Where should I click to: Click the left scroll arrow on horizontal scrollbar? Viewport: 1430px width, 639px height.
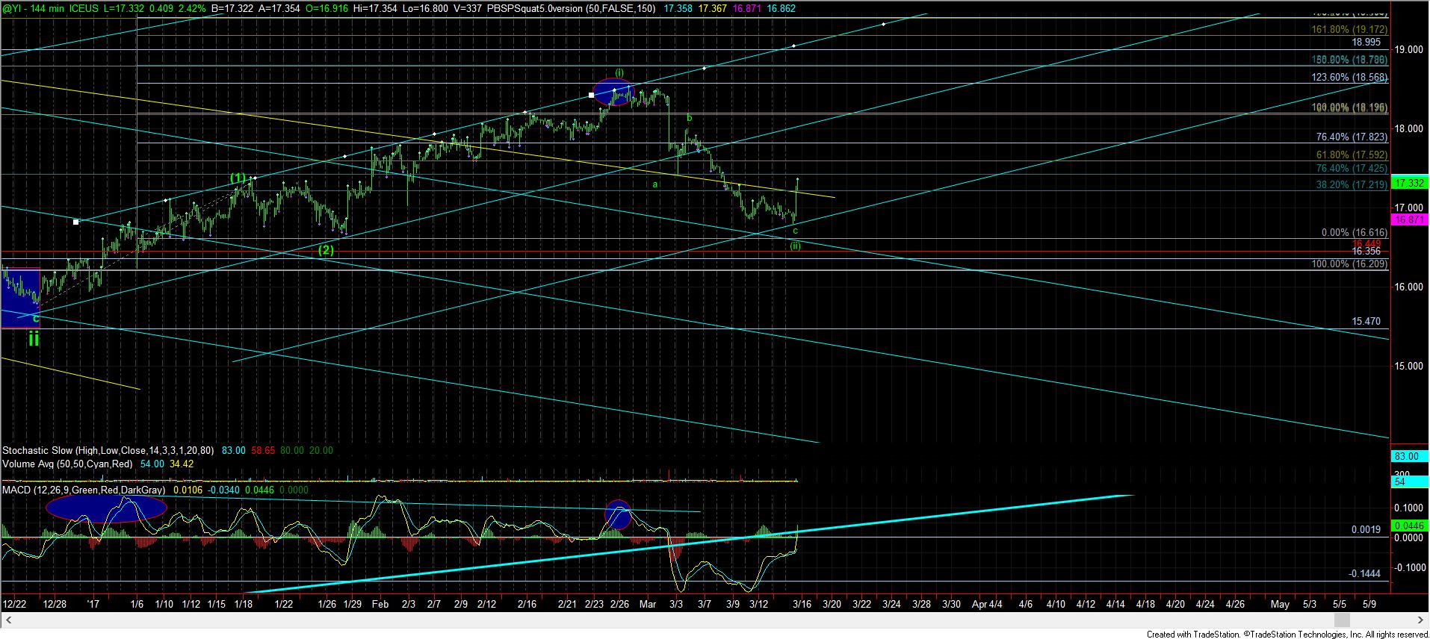(7, 620)
